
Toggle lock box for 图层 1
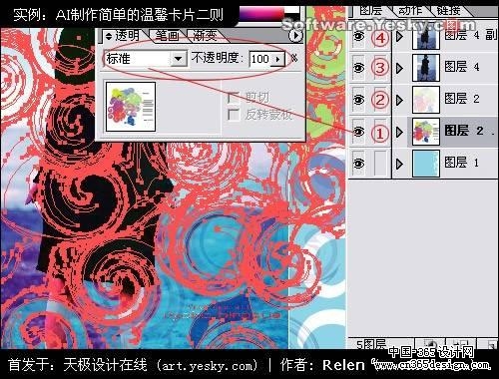tap(380, 164)
